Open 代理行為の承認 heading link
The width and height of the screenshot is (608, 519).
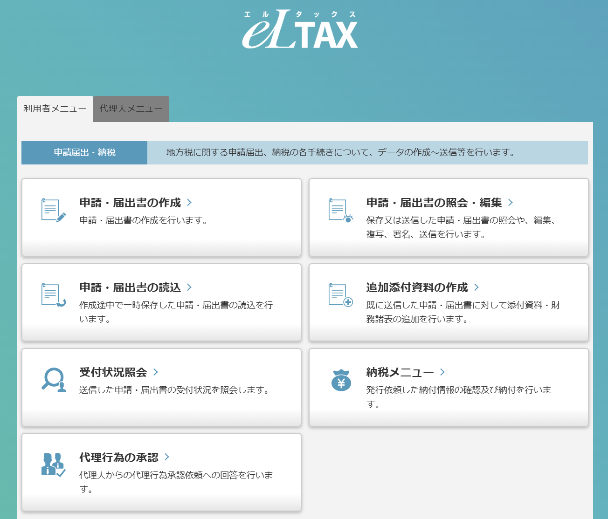point(119,458)
